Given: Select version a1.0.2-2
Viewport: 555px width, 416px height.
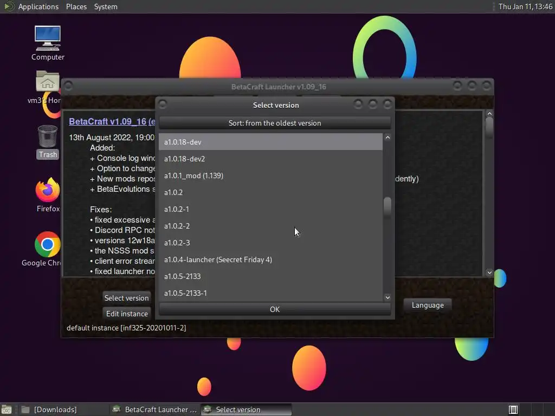Looking at the screenshot, I should [x=270, y=226].
